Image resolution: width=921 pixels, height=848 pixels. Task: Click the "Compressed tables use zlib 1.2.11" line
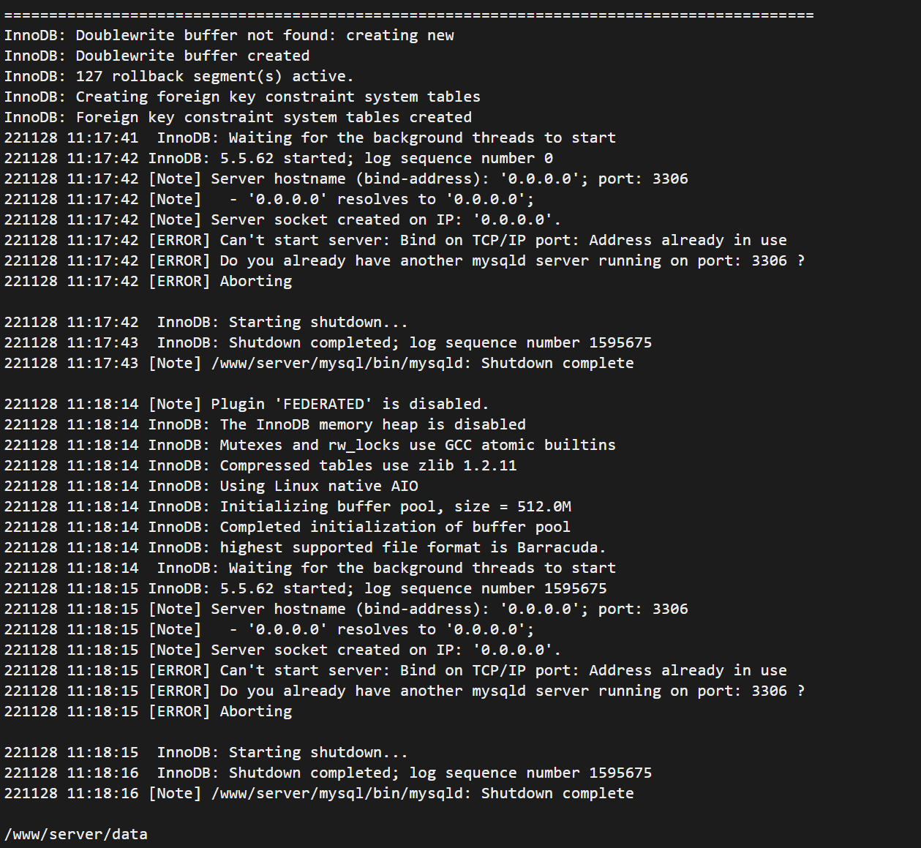tap(260, 465)
